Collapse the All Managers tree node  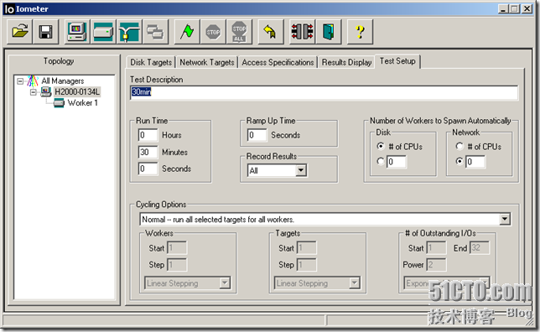[20, 81]
